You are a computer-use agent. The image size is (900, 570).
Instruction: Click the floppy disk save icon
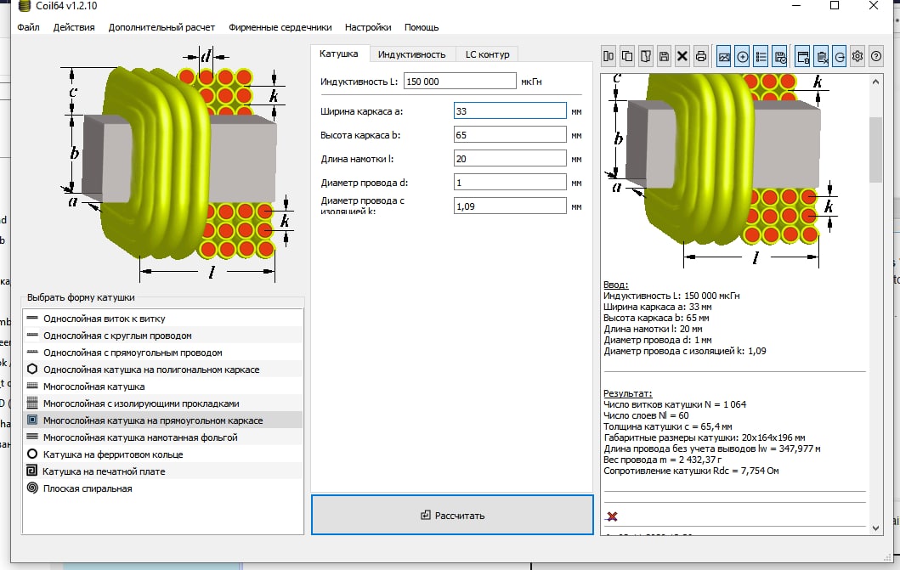664,56
